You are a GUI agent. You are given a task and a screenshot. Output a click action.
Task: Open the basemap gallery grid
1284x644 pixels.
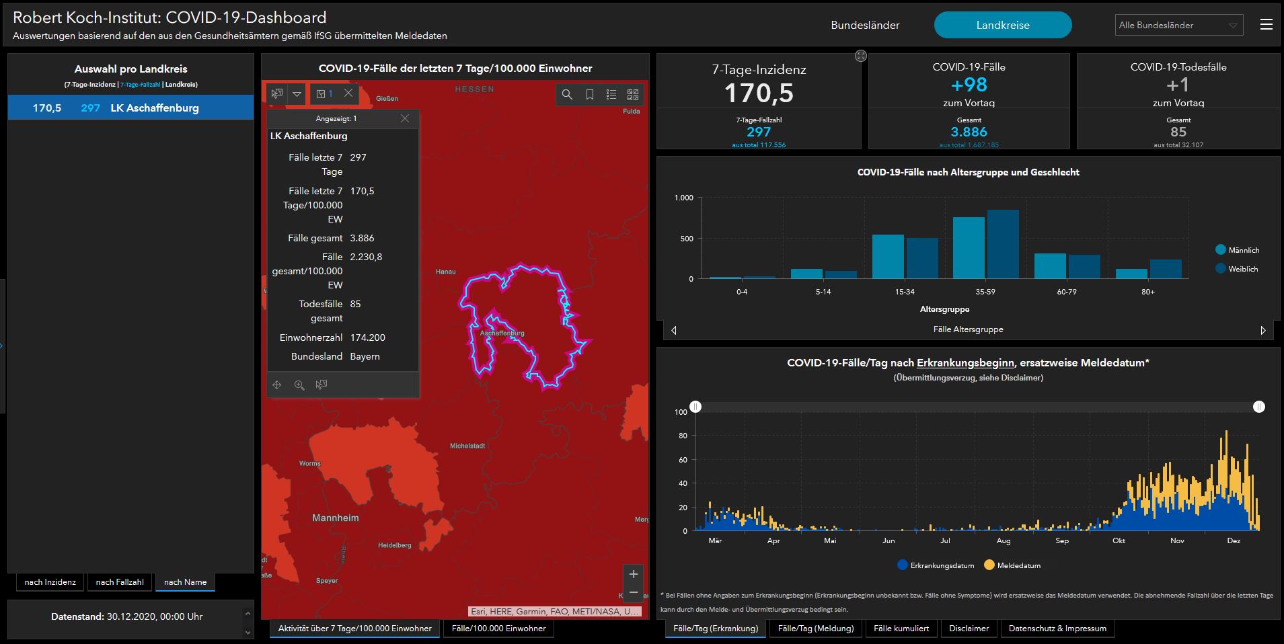(632, 95)
